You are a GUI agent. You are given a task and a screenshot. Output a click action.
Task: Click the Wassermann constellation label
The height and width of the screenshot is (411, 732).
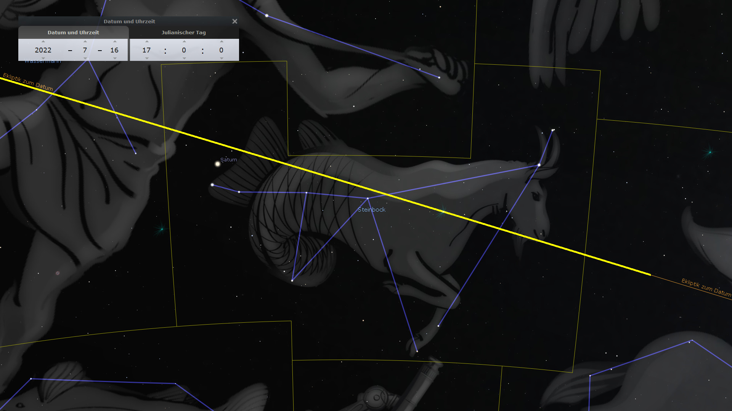[x=42, y=61]
